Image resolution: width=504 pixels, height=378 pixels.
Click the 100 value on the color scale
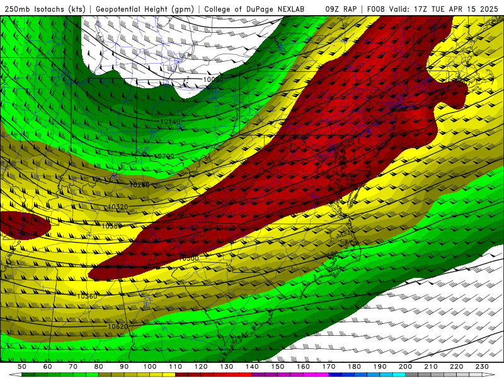[x=150, y=367]
